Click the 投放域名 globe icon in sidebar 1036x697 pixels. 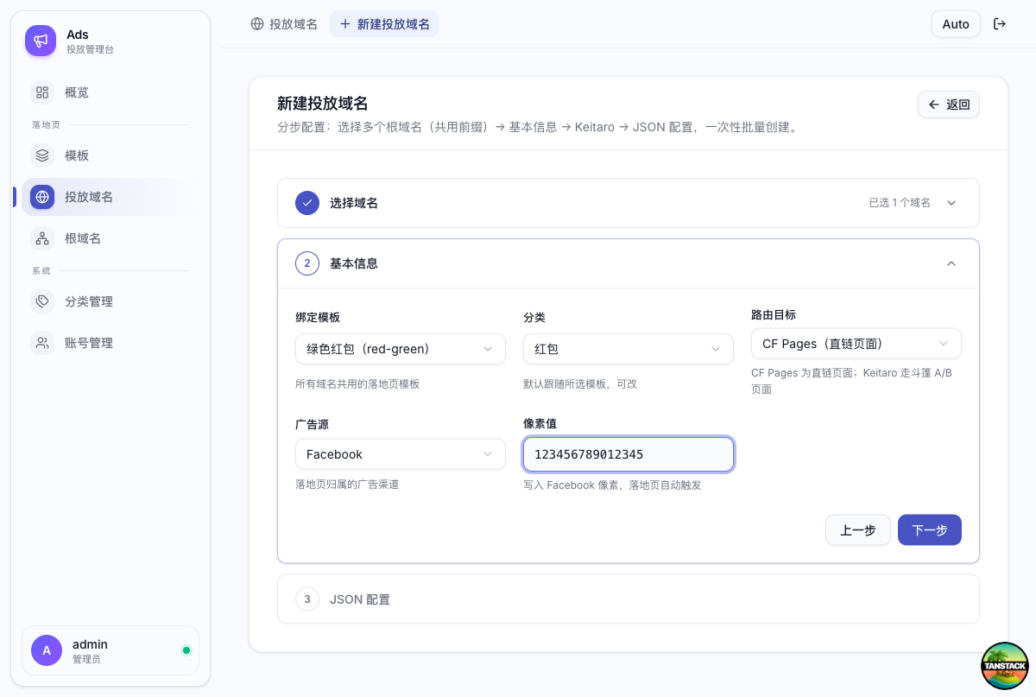click(x=42, y=197)
